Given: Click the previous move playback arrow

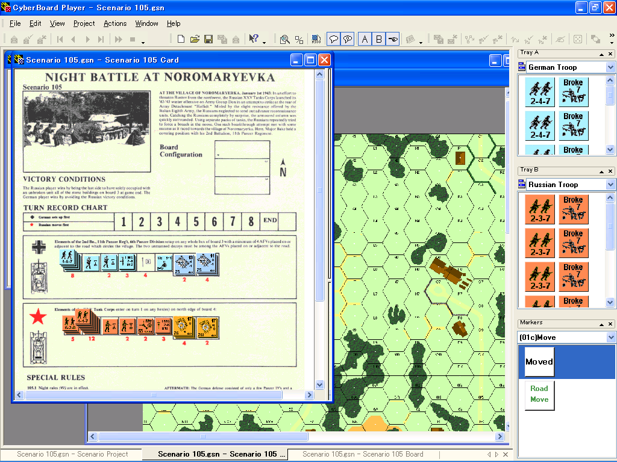Looking at the screenshot, I should 74,39.
